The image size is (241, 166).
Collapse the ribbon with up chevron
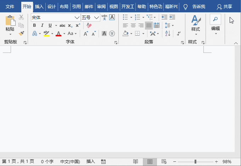coord(236,43)
